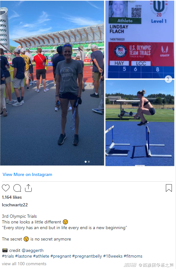Like the post with the heart icon

(6, 188)
